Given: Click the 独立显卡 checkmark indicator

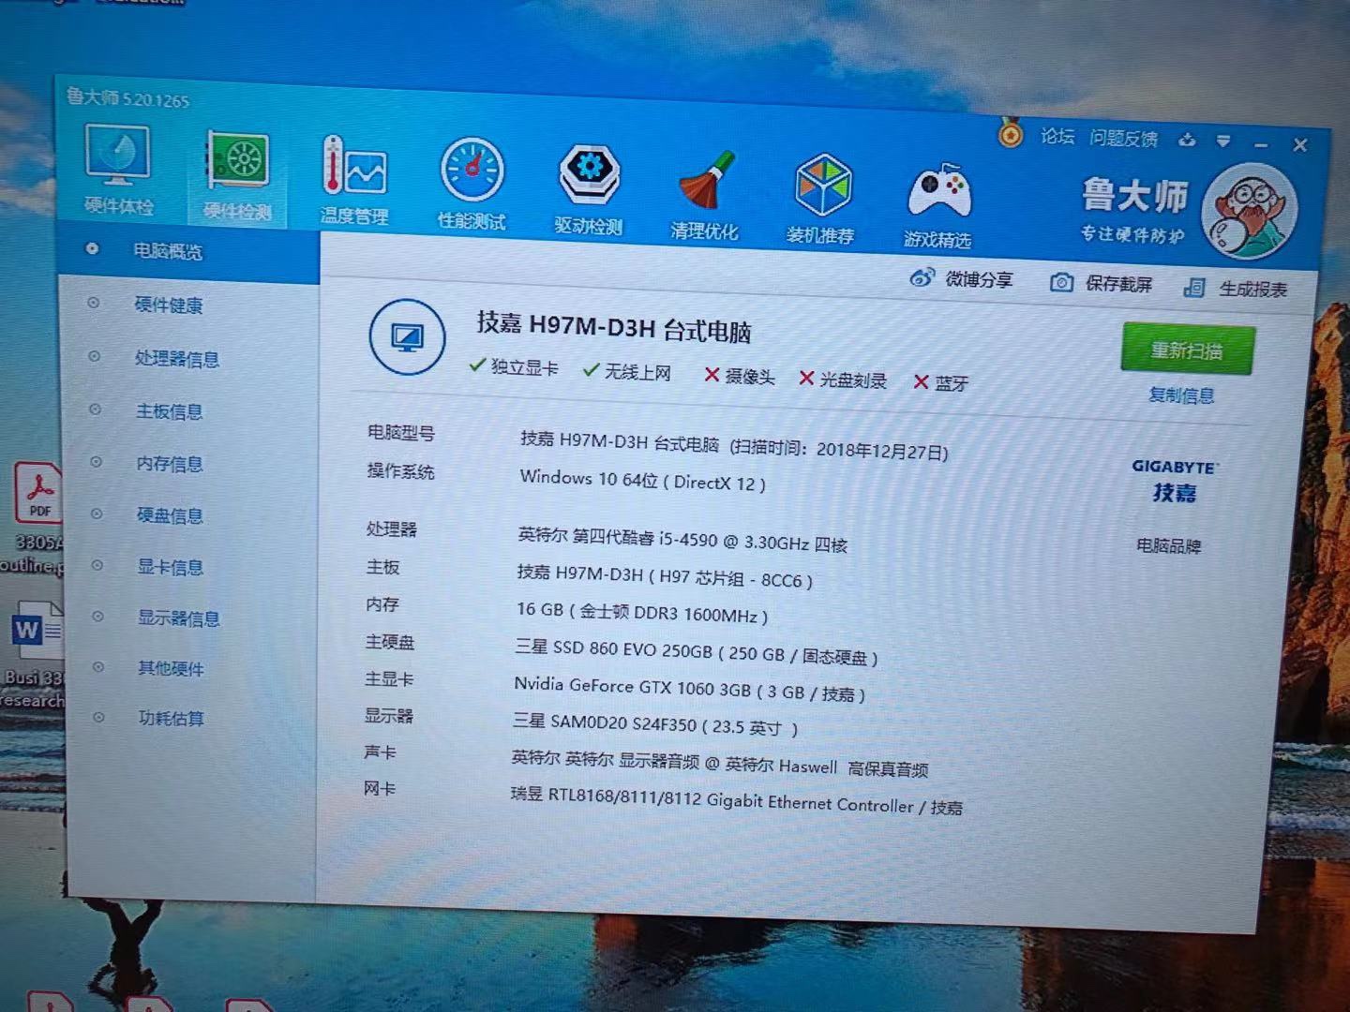Looking at the screenshot, I should [514, 366].
